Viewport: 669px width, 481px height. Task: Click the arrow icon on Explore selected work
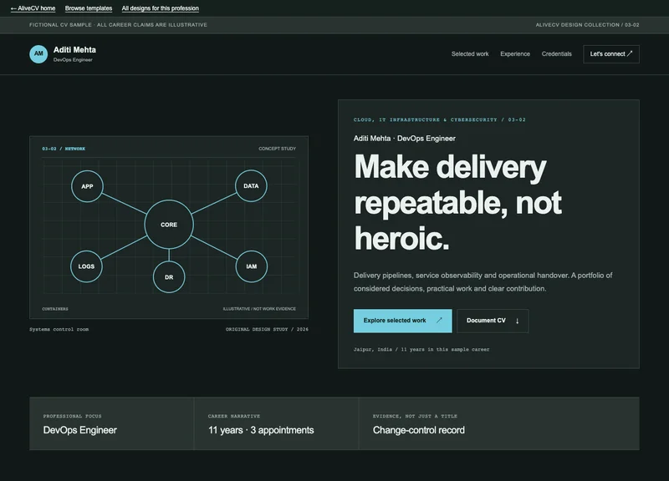[439, 321]
